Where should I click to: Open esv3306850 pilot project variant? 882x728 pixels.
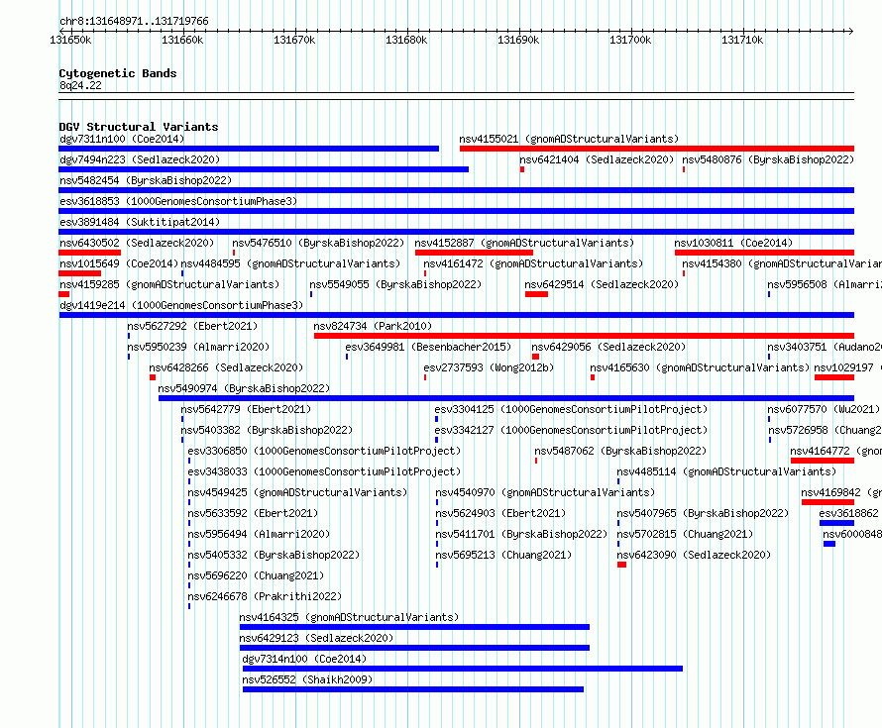pyautogui.click(x=324, y=451)
